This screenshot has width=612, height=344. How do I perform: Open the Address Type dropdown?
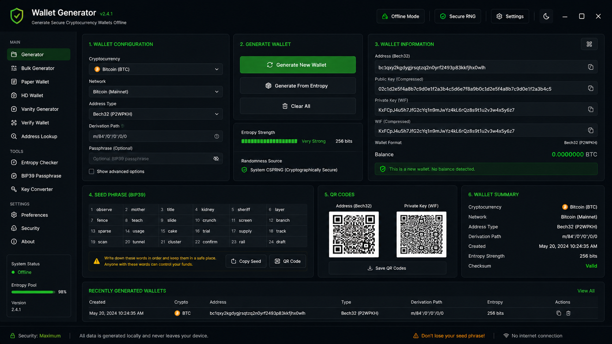coord(156,114)
